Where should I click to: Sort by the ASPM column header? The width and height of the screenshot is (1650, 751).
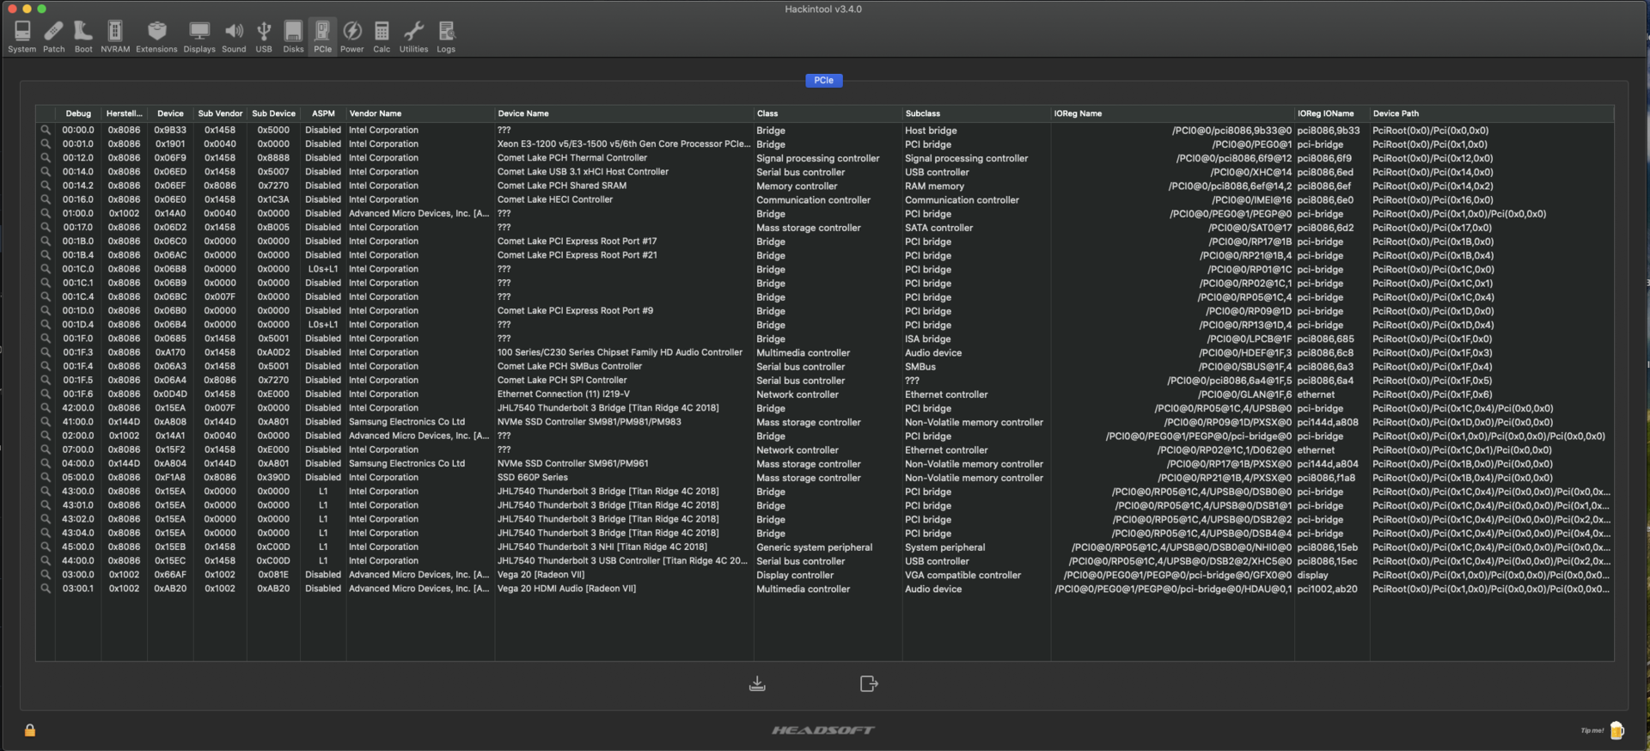click(323, 113)
